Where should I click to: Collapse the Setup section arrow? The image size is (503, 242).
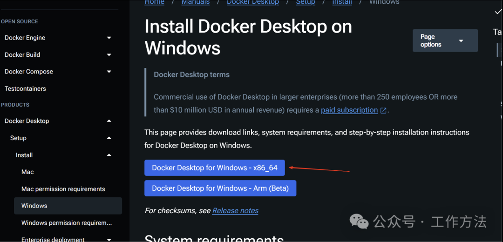[x=109, y=138]
